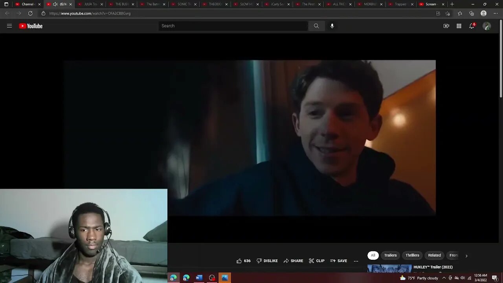Open the tab actions menu icon
Image resolution: width=503 pixels, height=283 pixels.
6,4
